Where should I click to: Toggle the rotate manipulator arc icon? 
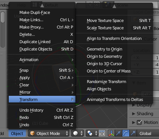point(126,133)
